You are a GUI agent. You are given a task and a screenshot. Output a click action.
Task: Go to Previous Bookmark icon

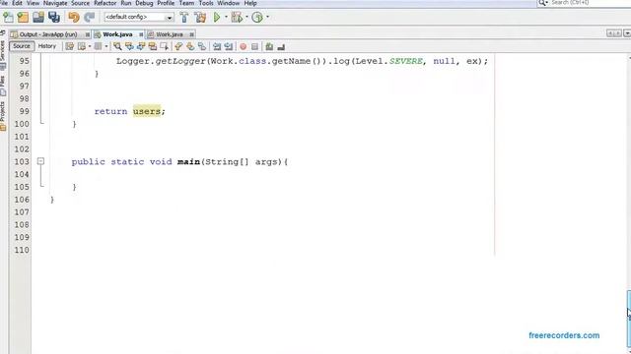pos(178,46)
